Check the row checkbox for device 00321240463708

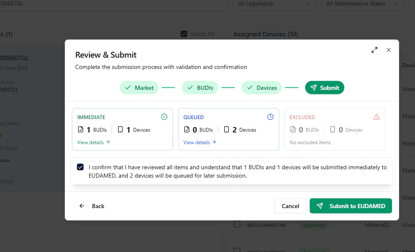tap(237, 224)
